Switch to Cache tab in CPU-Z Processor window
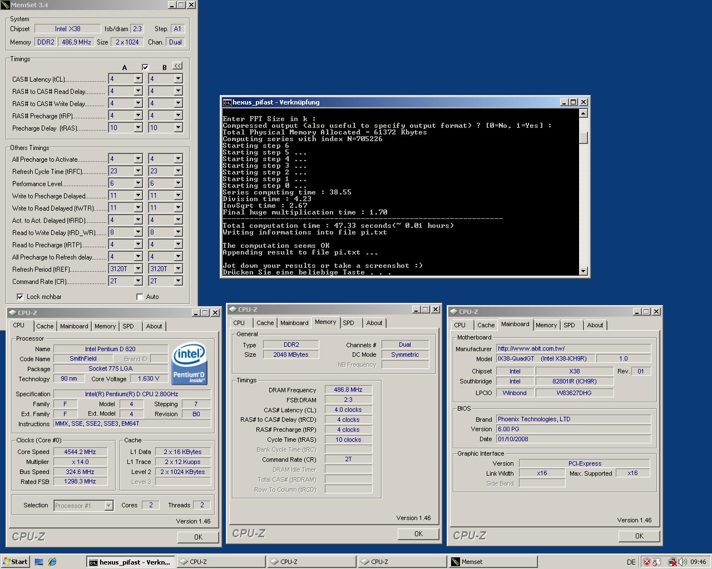The height and width of the screenshot is (569, 712). coord(45,326)
